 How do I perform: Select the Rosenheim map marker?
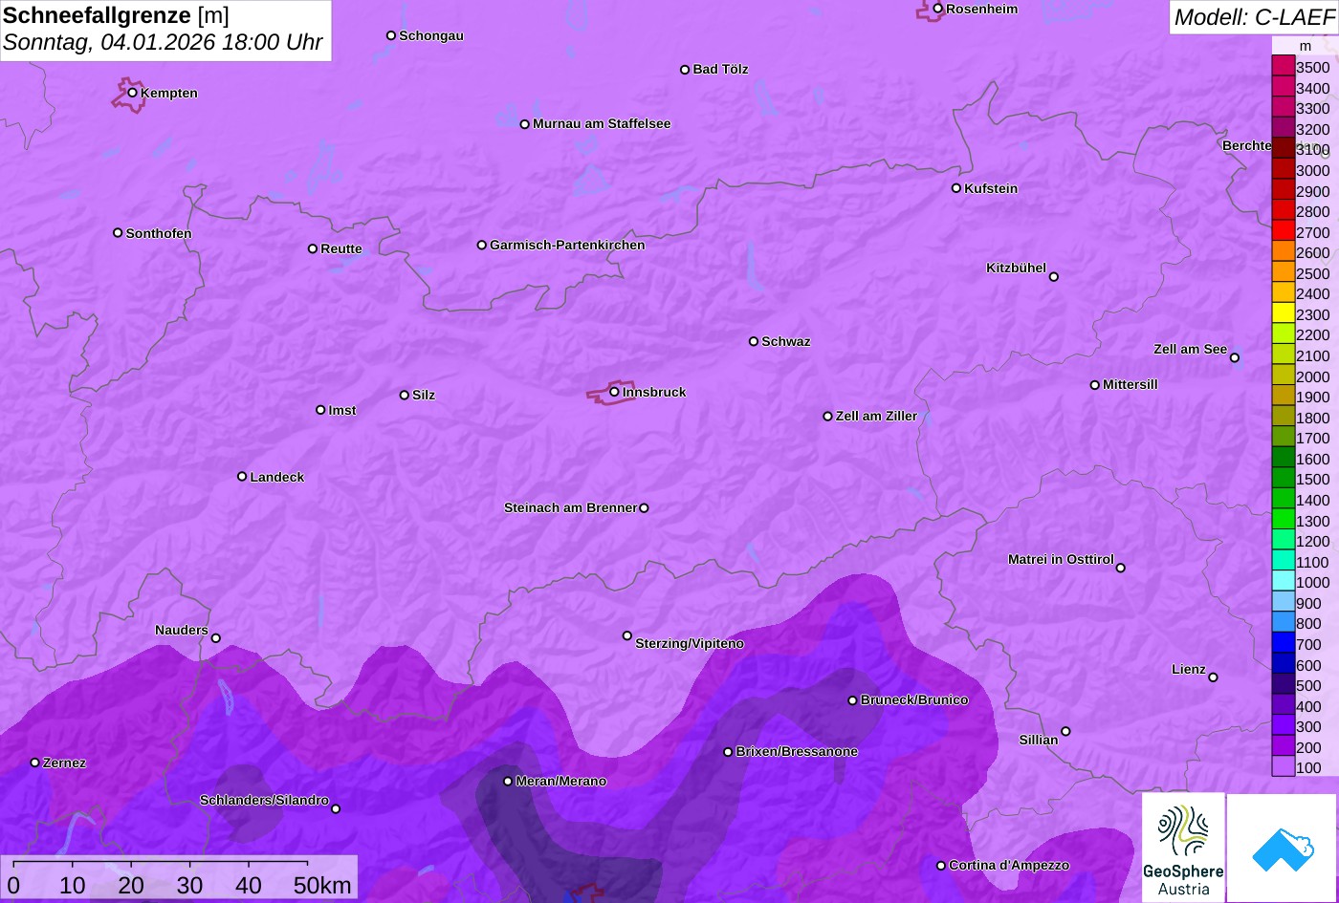click(x=938, y=9)
